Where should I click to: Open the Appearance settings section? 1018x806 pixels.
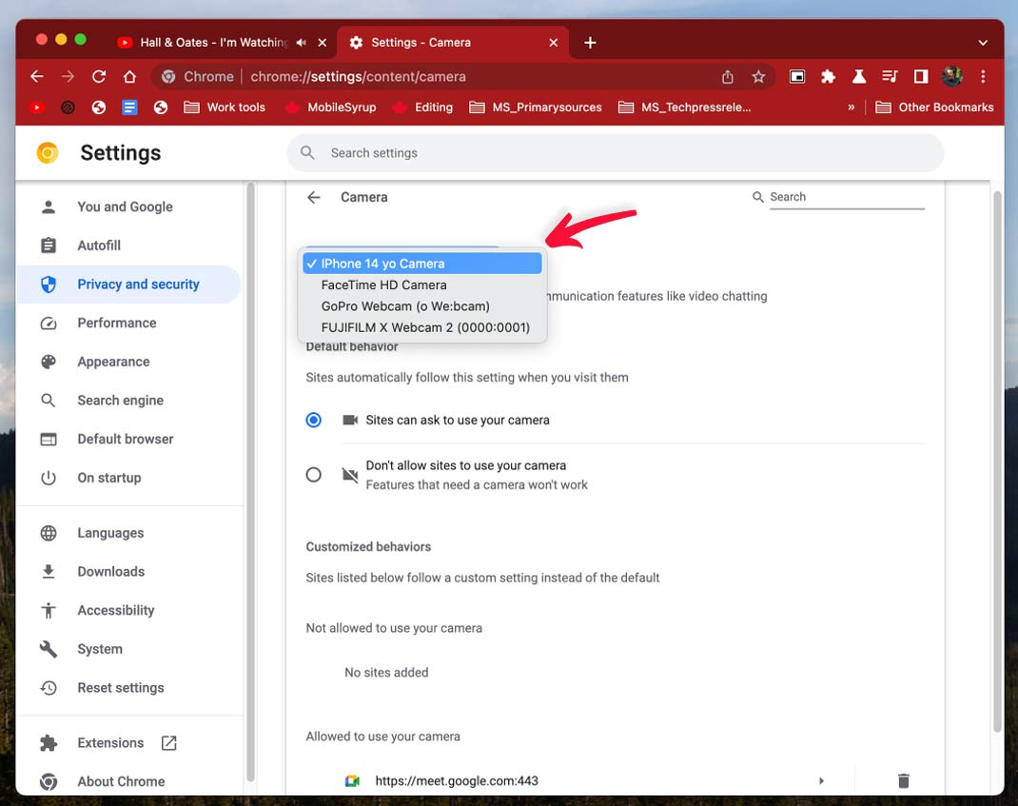tap(113, 362)
